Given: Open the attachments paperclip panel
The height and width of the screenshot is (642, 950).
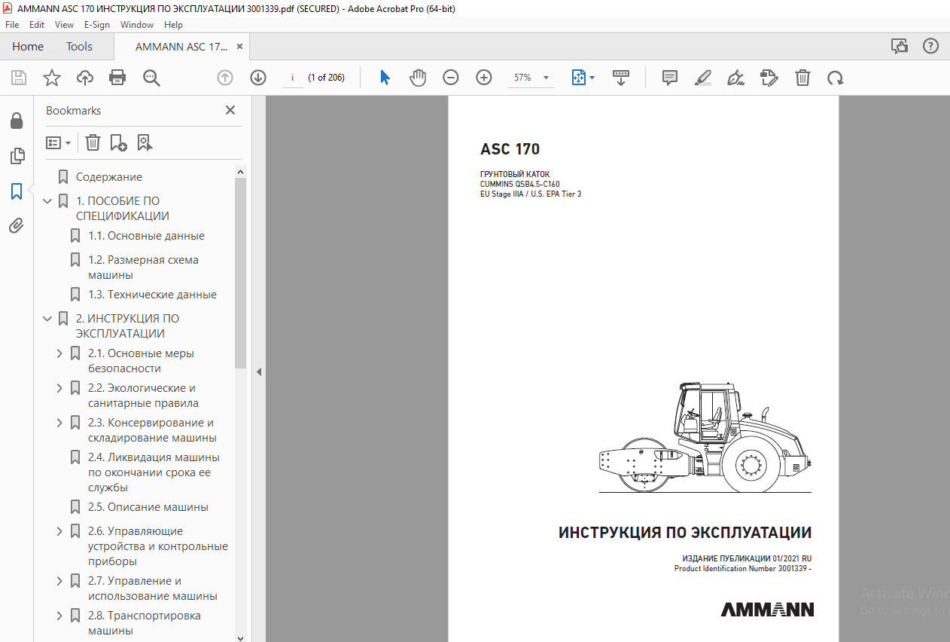Looking at the screenshot, I should coord(17,225).
